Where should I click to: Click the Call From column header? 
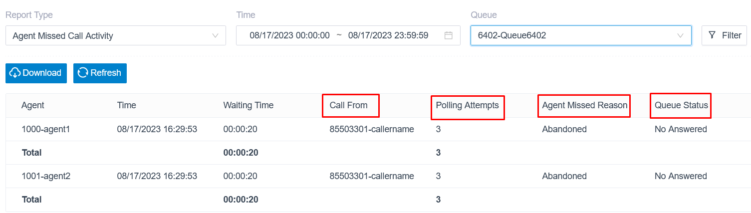pos(348,105)
